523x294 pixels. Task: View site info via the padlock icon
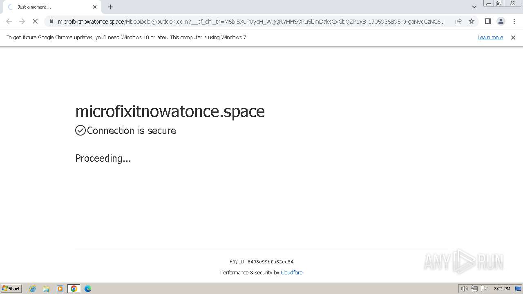[x=51, y=21]
